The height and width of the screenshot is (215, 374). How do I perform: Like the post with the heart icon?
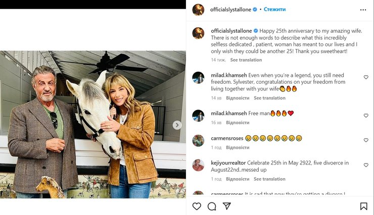(197, 206)
